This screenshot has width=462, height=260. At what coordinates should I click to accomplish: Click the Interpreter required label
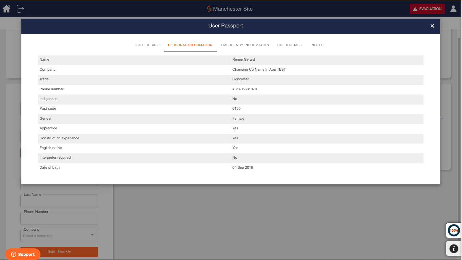point(55,158)
